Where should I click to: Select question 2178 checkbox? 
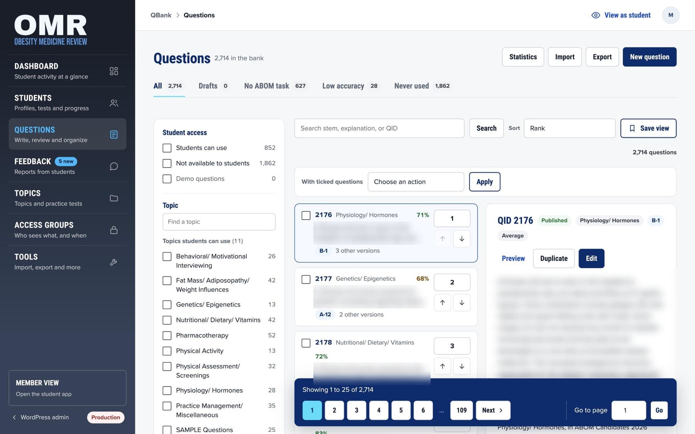(306, 343)
